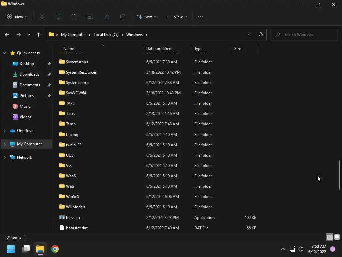This screenshot has width=342, height=257.
Task: Select the Tasks folder row
Action: [x=158, y=114]
